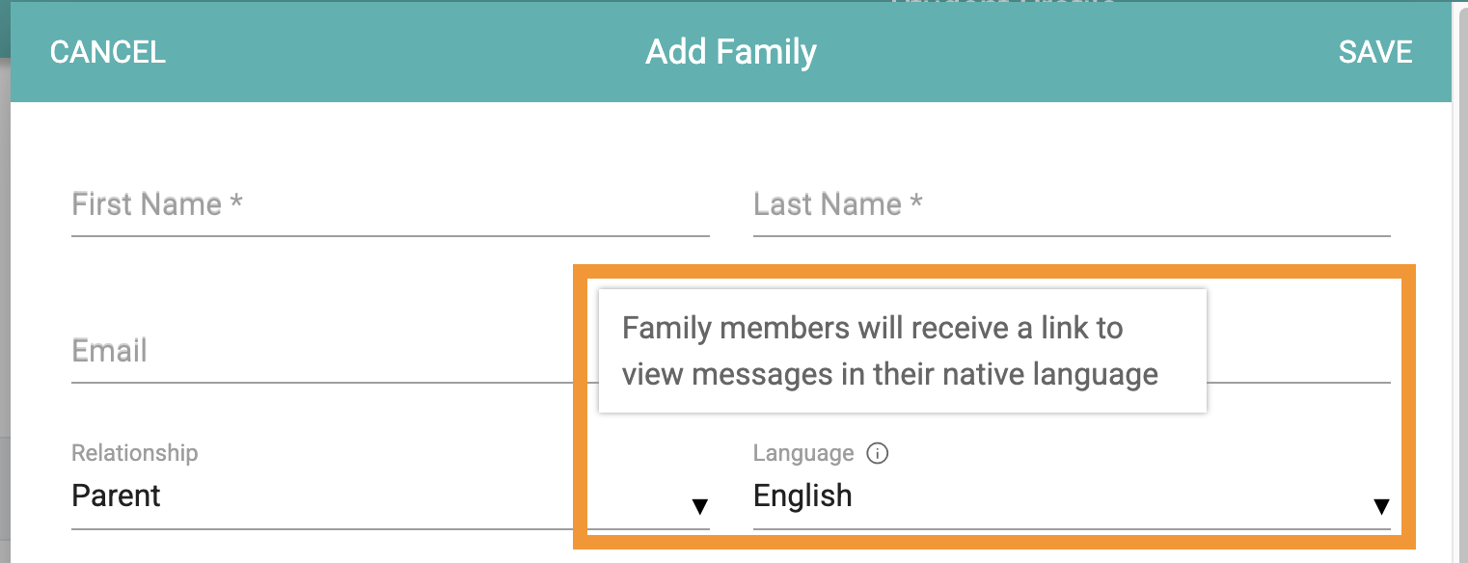Click the word English in Language field
1468x563 pixels.
[802, 496]
